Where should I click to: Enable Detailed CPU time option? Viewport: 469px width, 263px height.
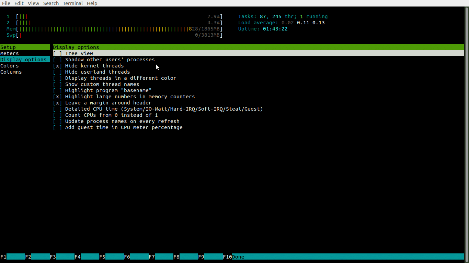[x=57, y=109]
